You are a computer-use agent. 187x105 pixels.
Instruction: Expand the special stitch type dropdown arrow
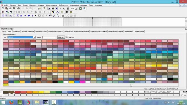click(35, 15)
